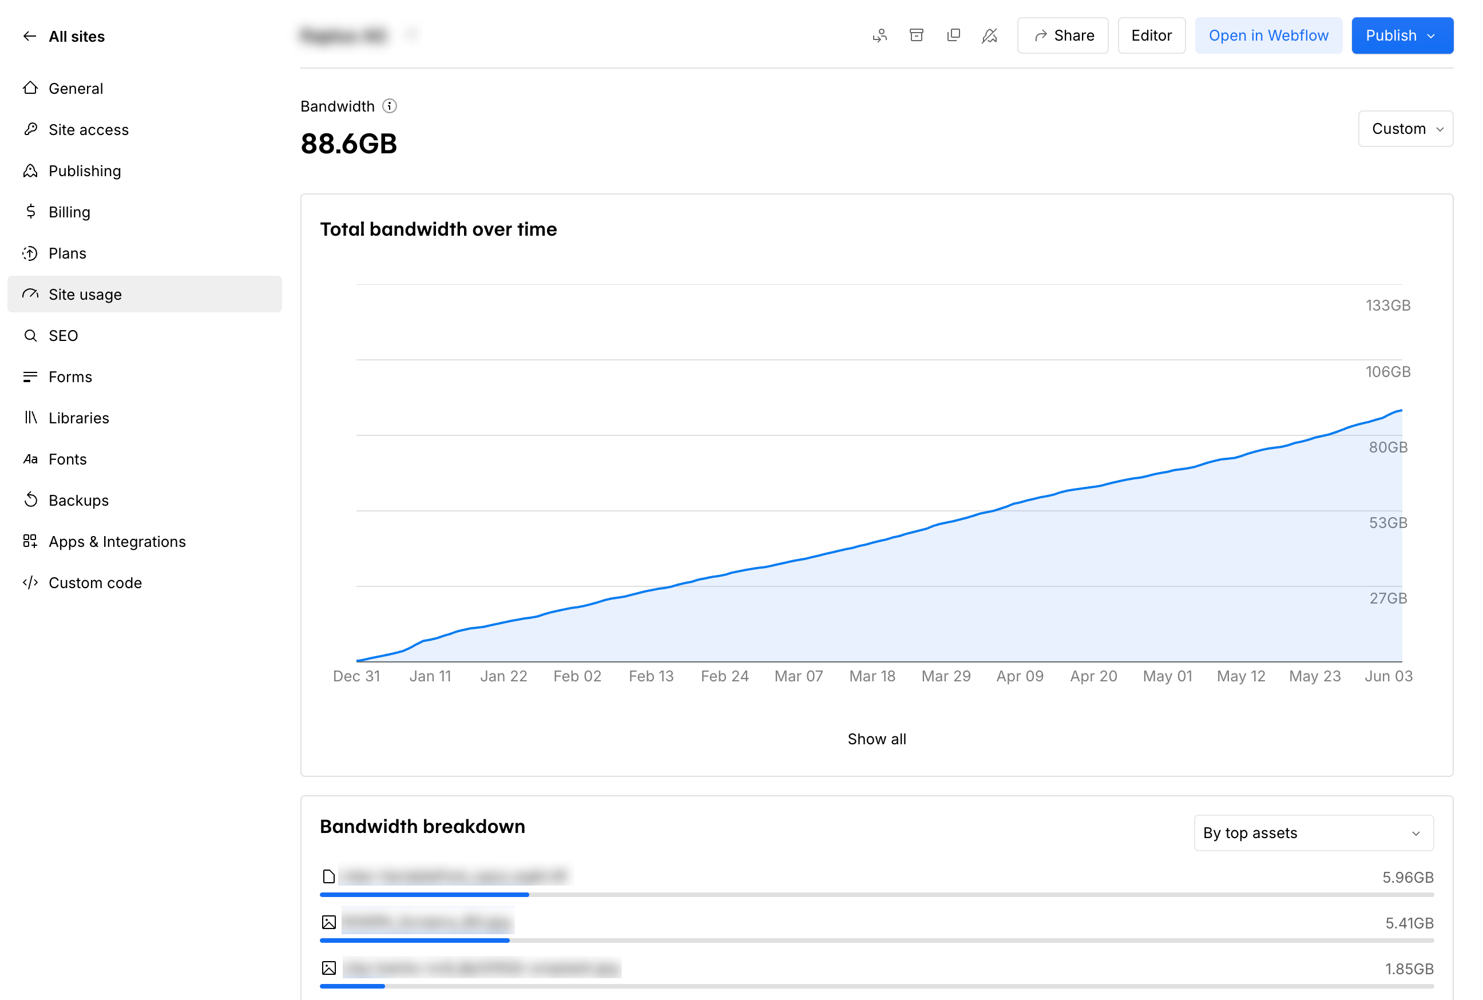
Task: Click the May 23 date label
Action: pos(1314,676)
